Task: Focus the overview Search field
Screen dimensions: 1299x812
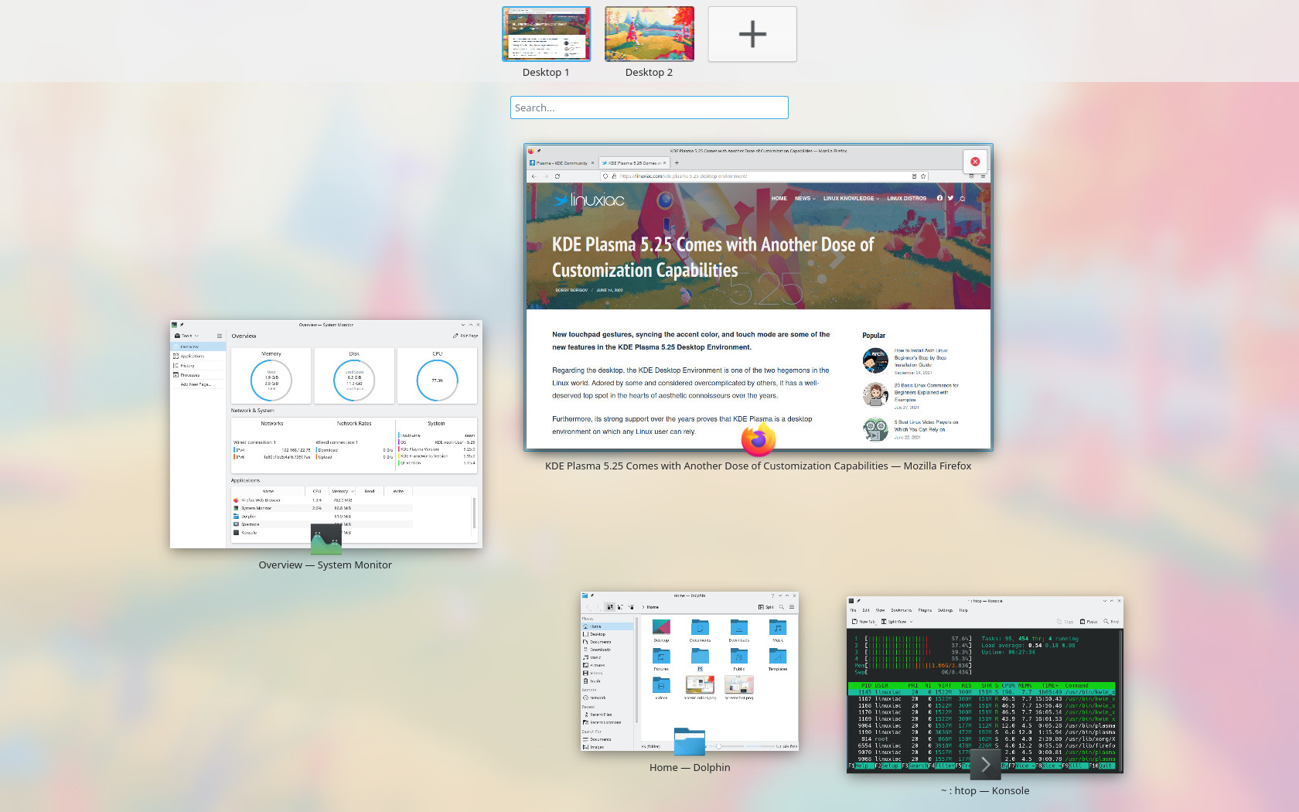Action: (649, 107)
